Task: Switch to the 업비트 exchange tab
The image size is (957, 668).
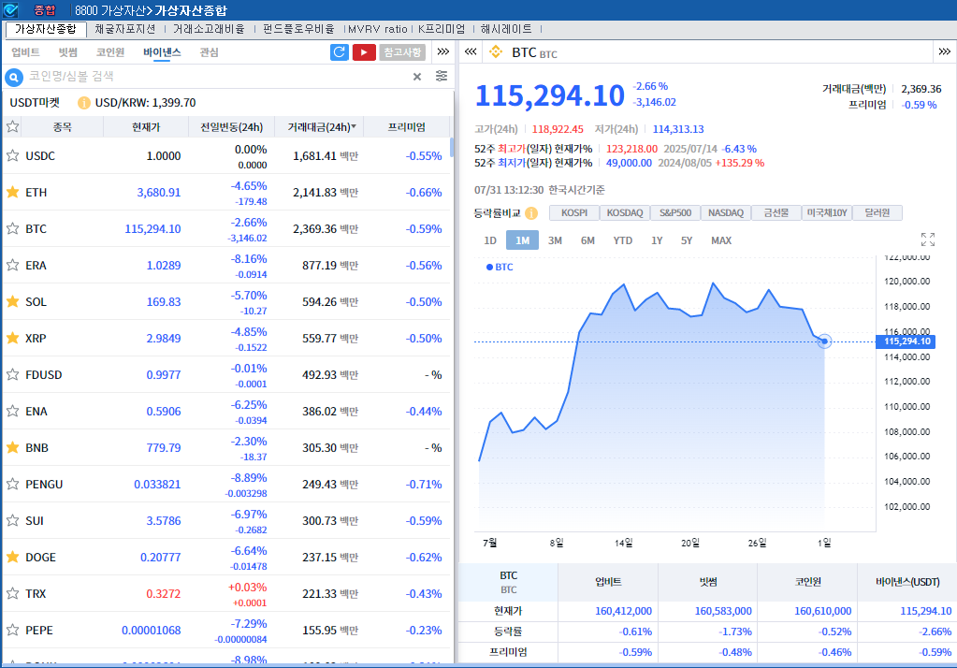Action: click(x=25, y=52)
